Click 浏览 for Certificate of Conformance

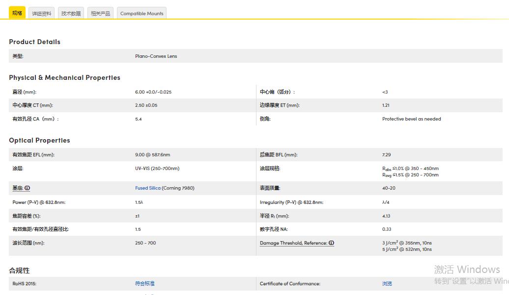387,284
